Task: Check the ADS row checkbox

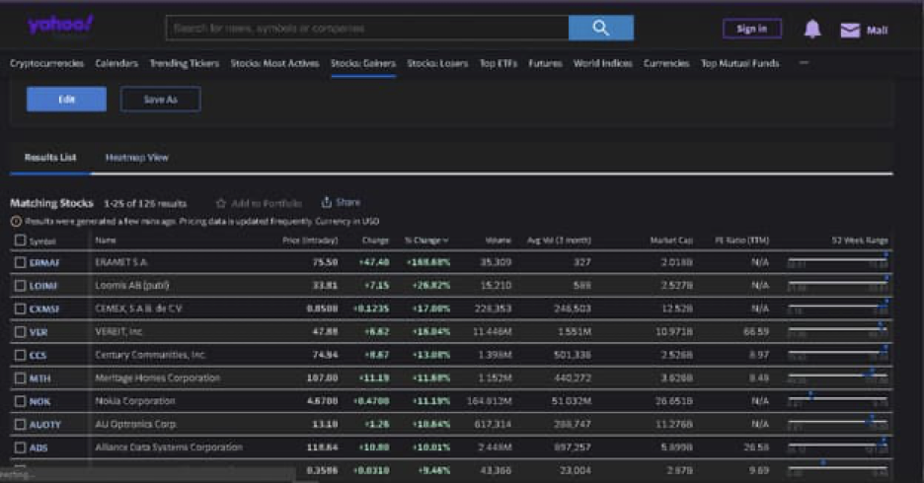Action: 20,448
